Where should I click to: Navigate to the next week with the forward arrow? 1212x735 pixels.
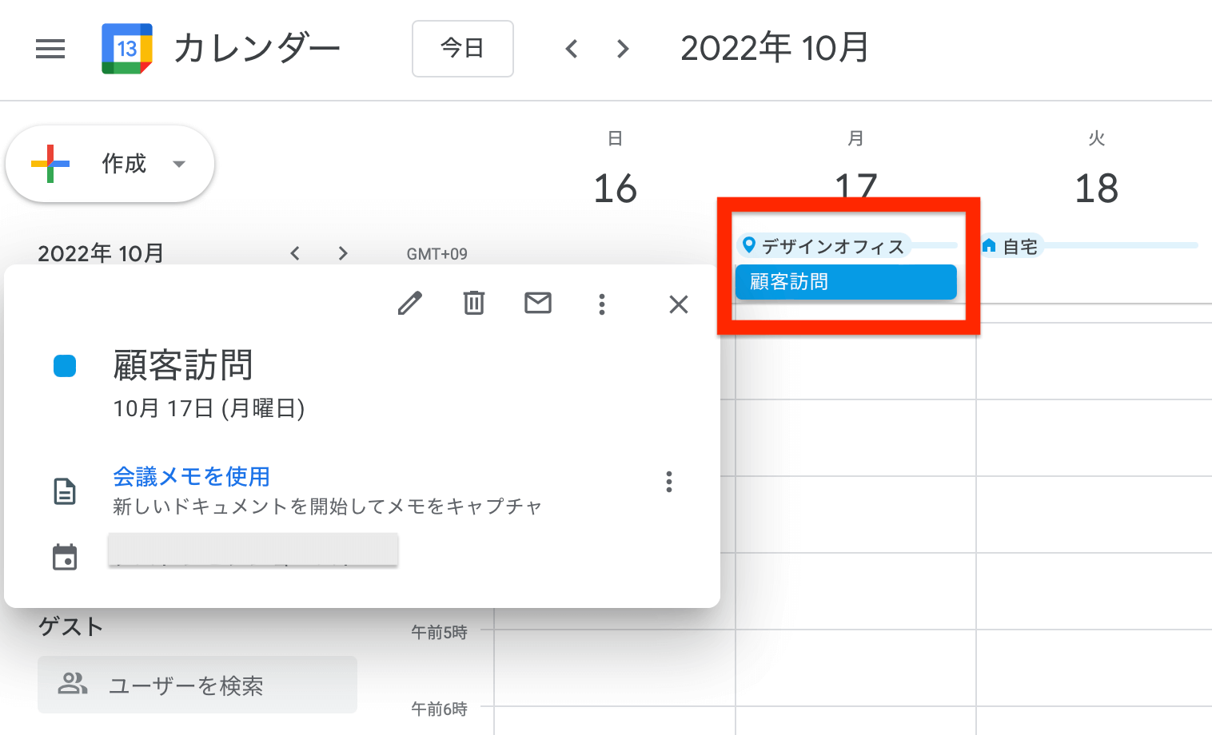[x=622, y=49]
